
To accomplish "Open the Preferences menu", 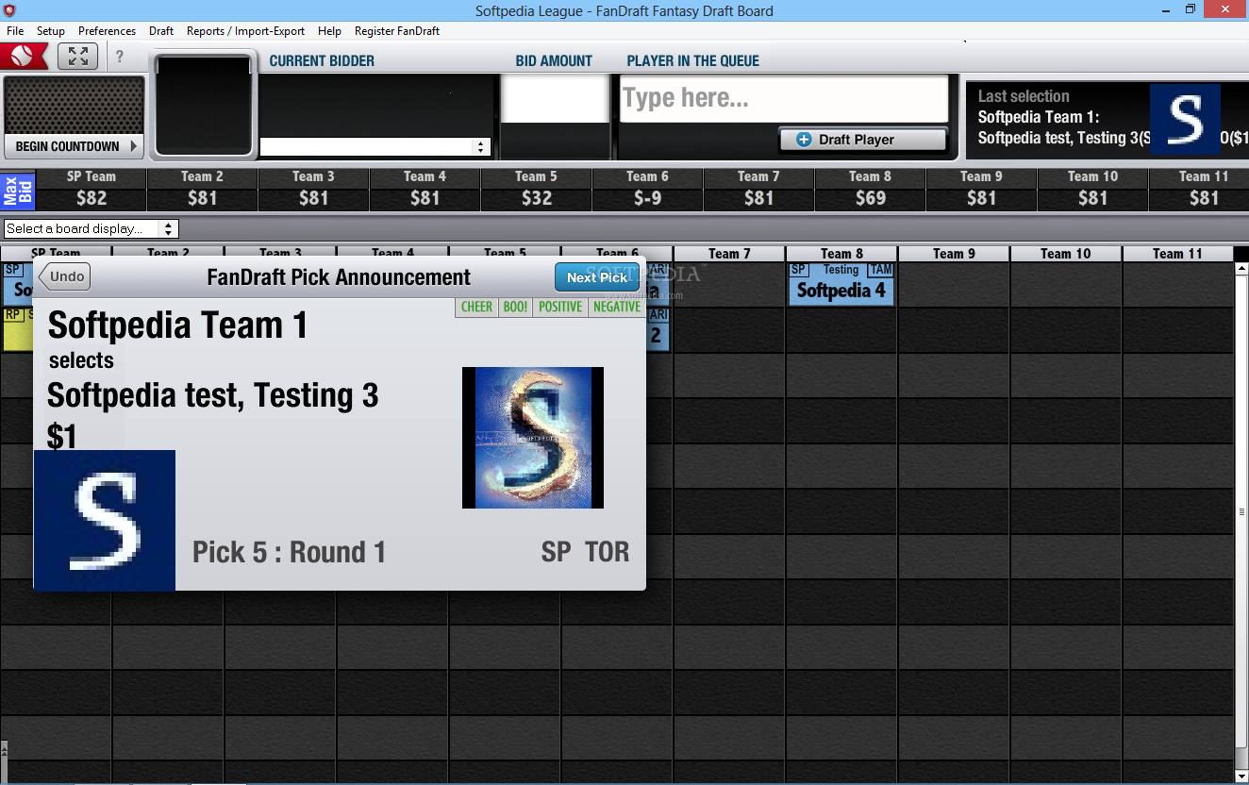I will tap(107, 31).
